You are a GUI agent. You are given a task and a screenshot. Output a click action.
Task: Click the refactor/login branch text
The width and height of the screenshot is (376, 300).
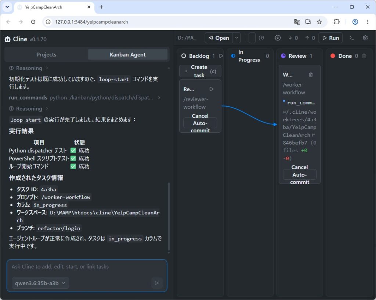point(59,228)
